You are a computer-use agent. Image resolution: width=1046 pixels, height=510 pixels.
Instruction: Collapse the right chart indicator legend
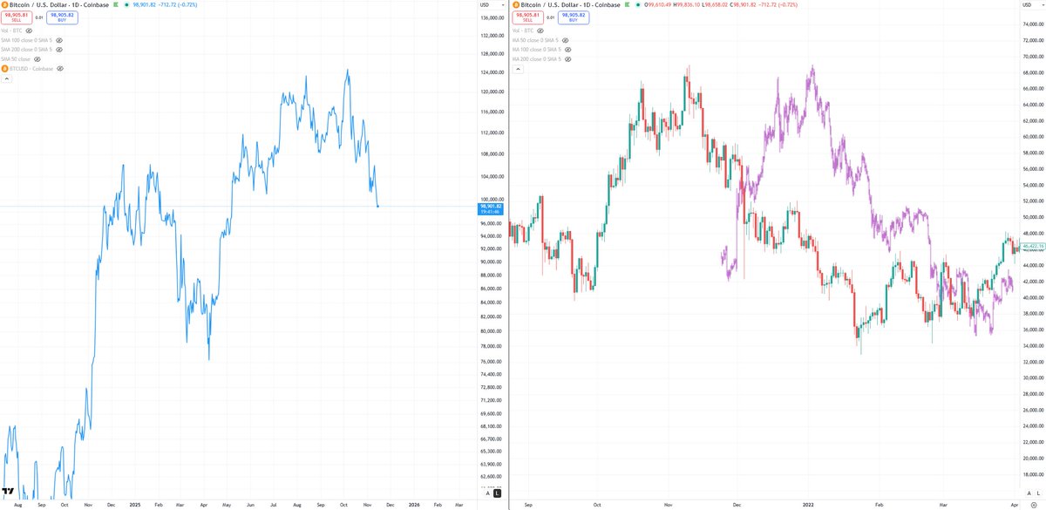pos(518,70)
